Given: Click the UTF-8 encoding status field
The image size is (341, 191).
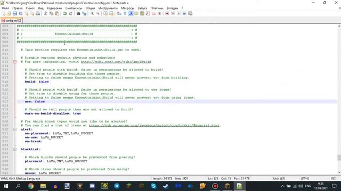Looking at the screenshot, I should (x=305, y=179).
